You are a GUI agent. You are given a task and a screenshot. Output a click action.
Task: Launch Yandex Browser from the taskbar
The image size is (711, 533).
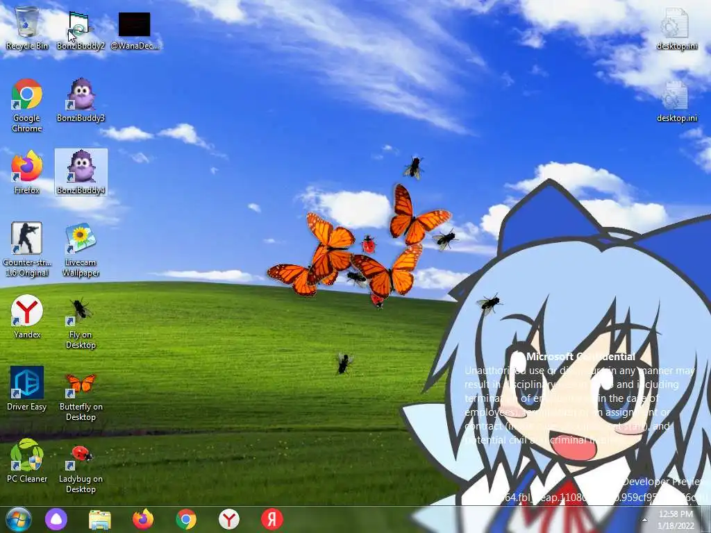pyautogui.click(x=229, y=519)
